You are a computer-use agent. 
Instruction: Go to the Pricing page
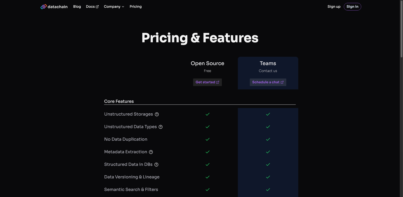[136, 7]
